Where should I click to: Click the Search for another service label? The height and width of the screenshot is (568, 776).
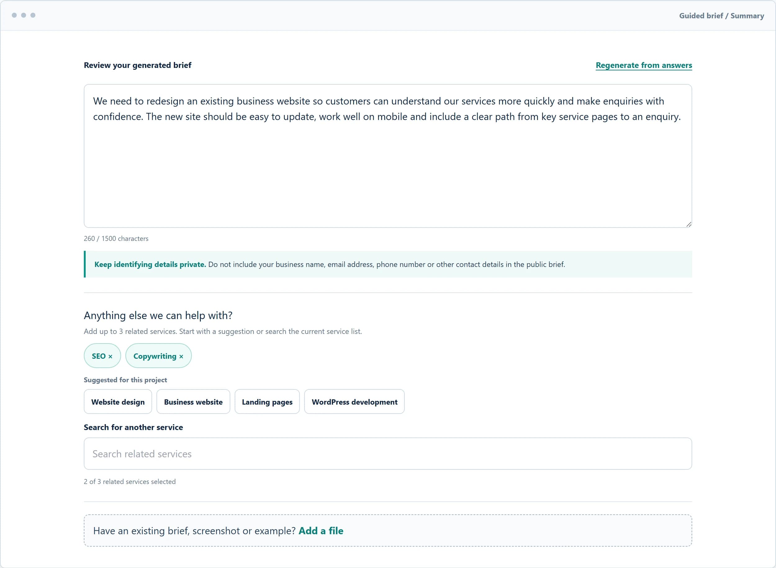coord(133,427)
